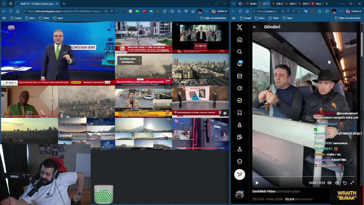Open Edge profile avatar in Multi TV window
The height and width of the screenshot is (205, 364).
click(x=200, y=11)
